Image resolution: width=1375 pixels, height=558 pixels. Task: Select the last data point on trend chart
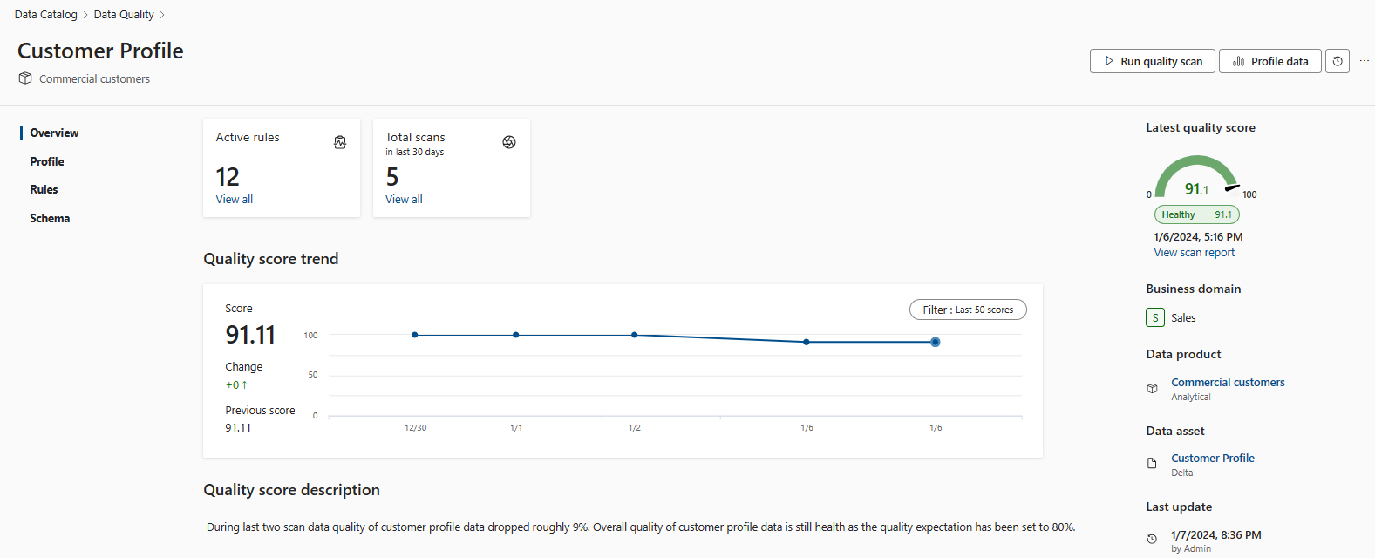click(935, 342)
